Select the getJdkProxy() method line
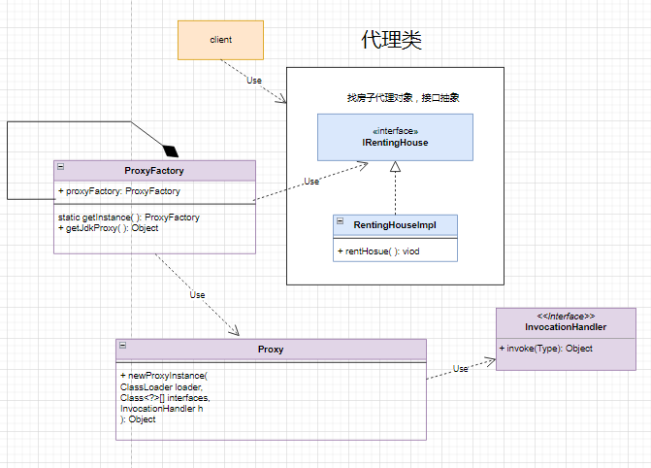Image resolution: width=651 pixels, height=468 pixels. click(x=108, y=228)
